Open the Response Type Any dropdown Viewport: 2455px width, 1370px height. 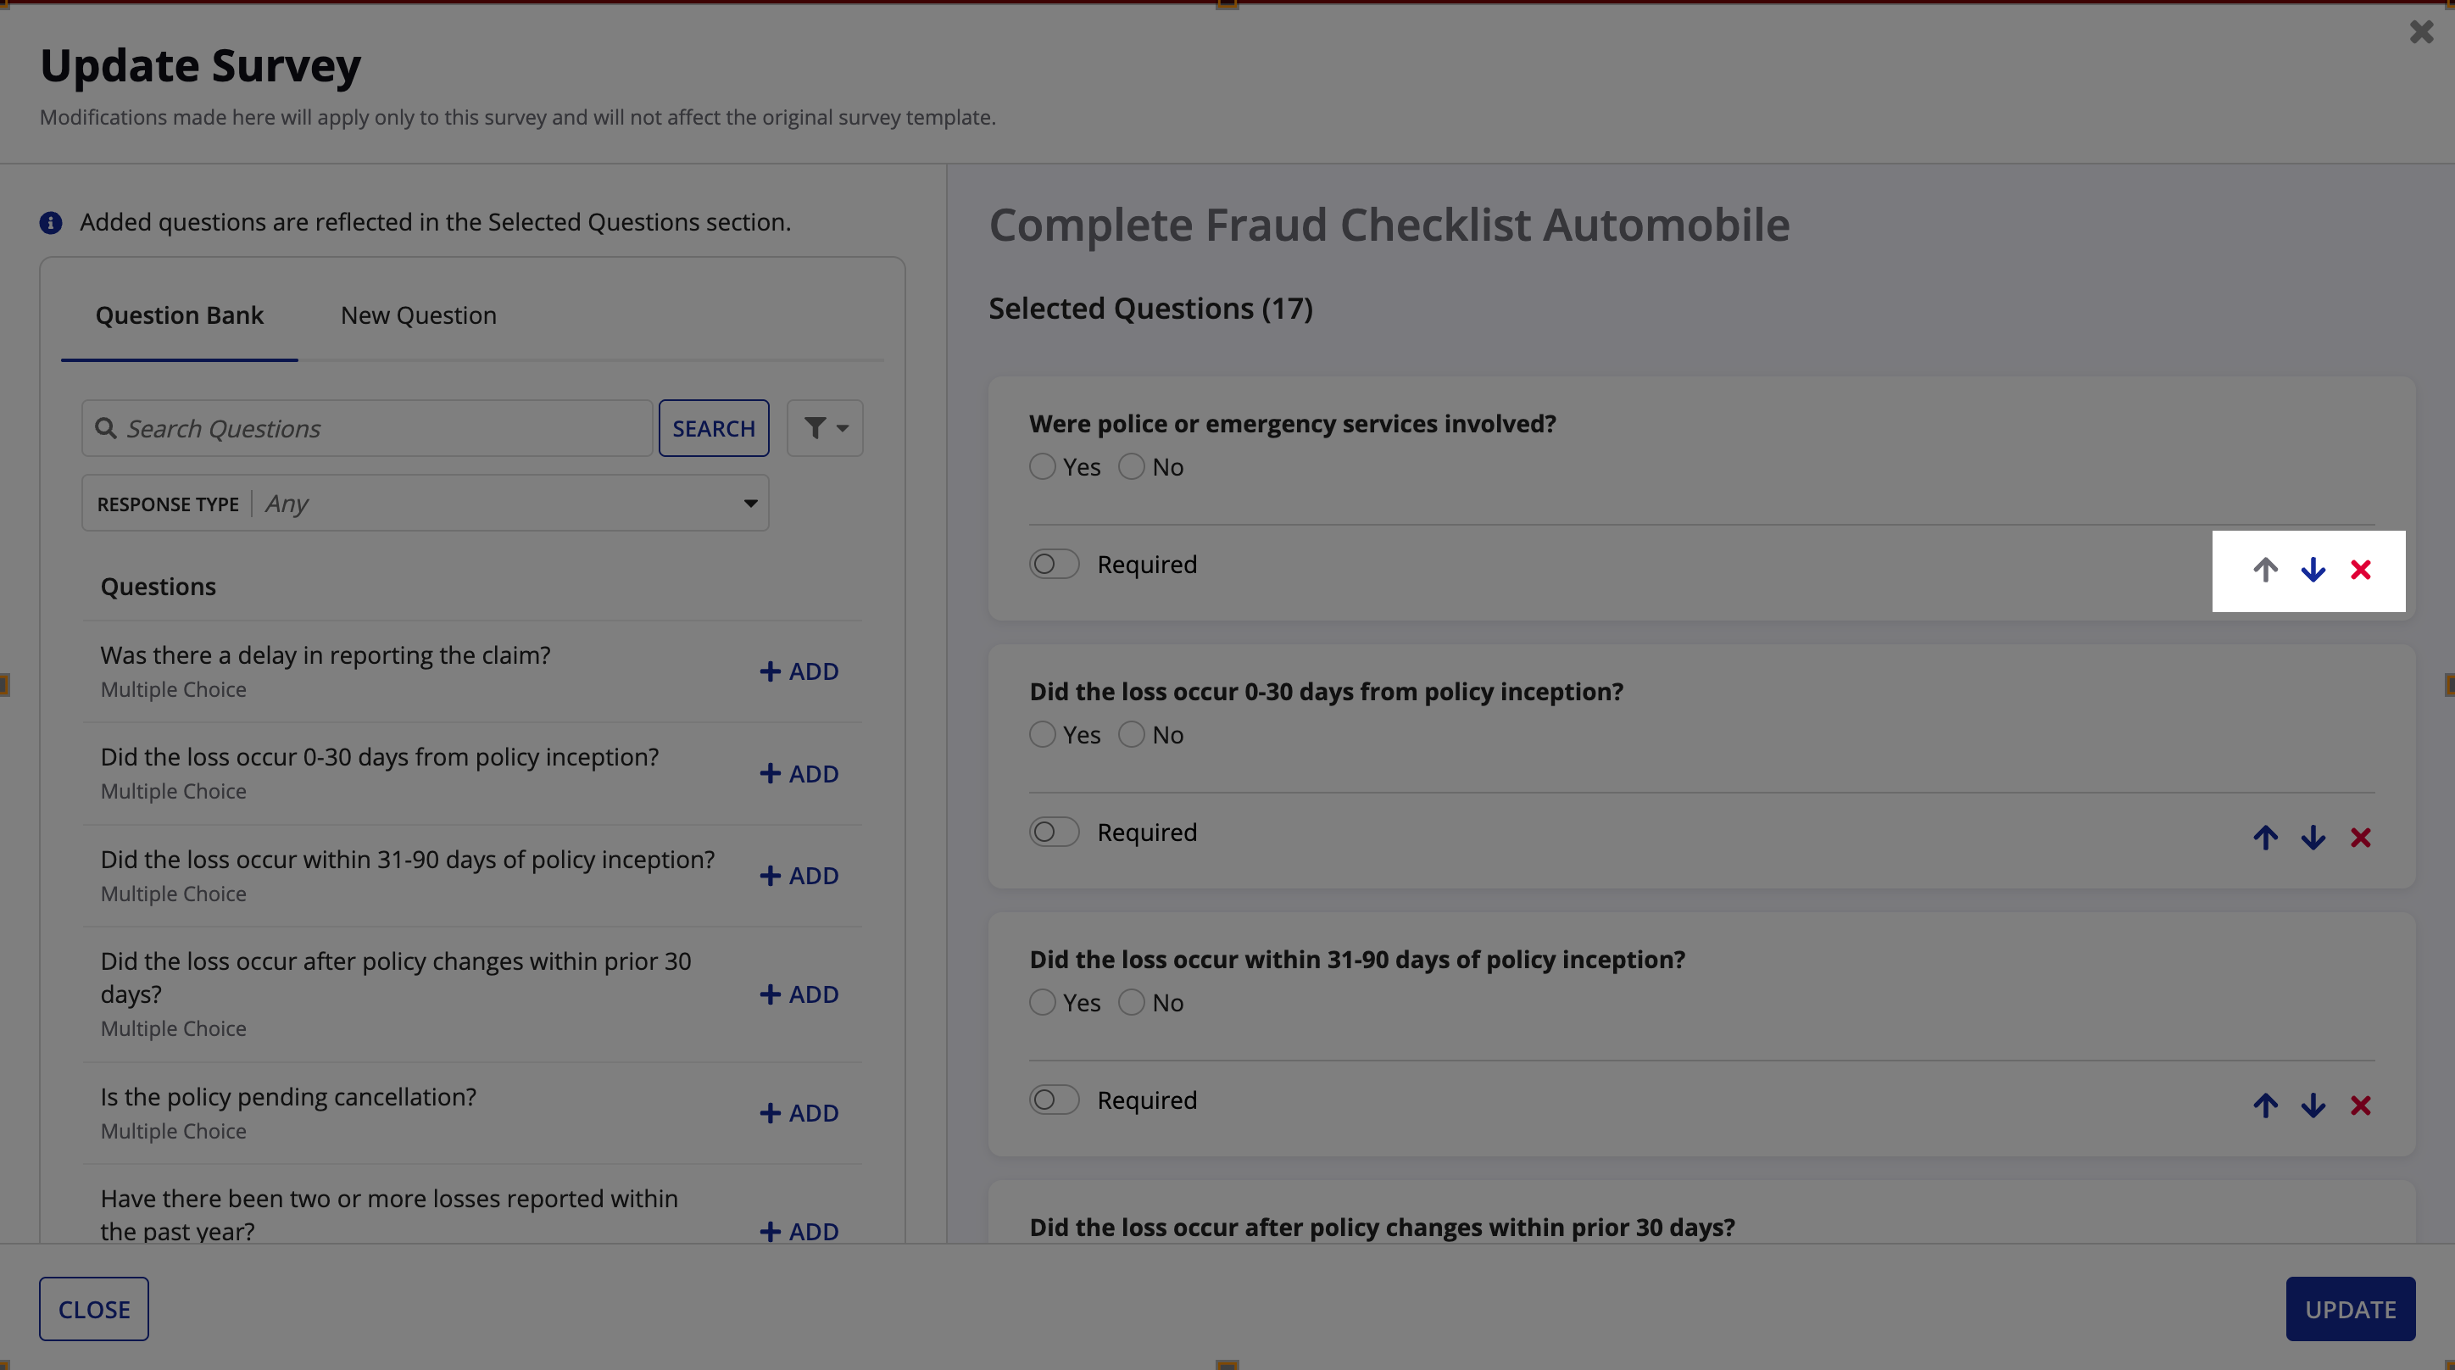pos(425,504)
